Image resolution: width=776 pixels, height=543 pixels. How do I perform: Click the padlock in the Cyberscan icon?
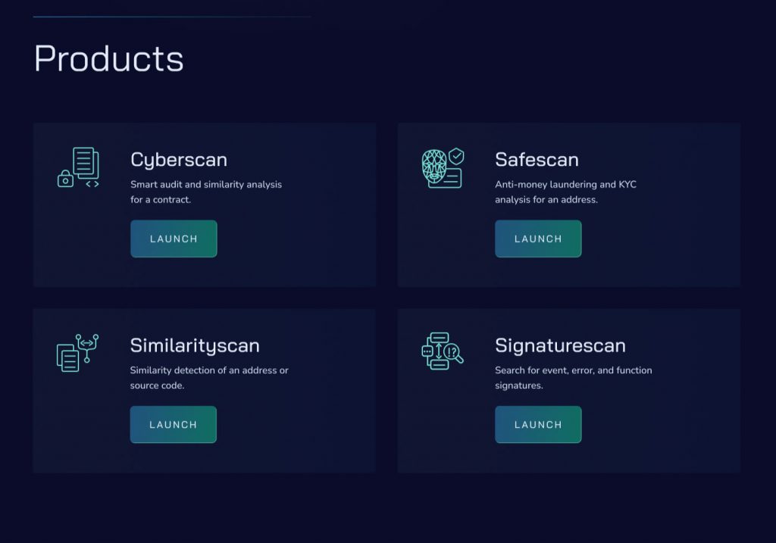coord(65,179)
